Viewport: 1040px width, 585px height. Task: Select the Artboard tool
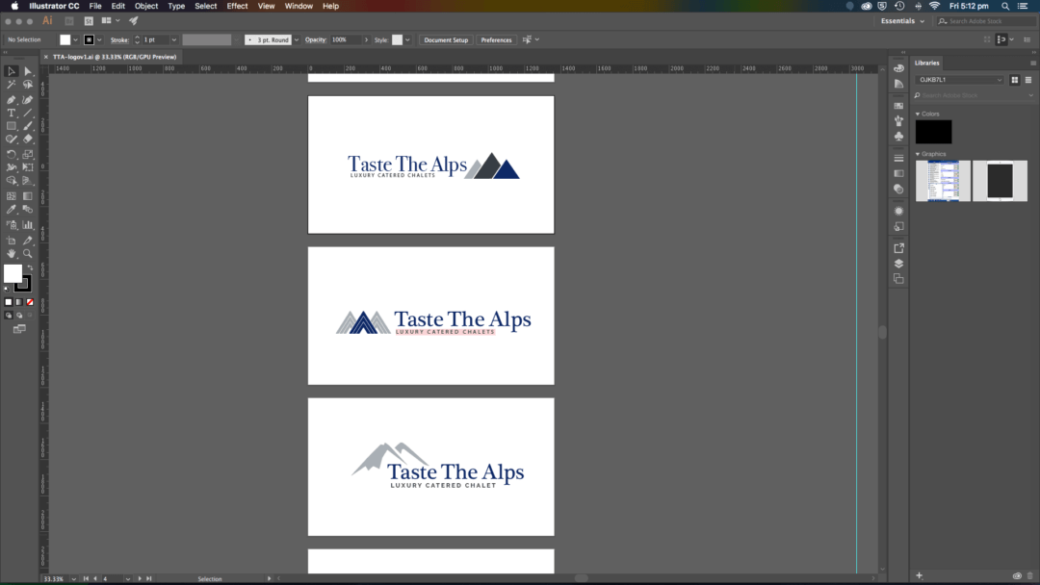point(12,241)
